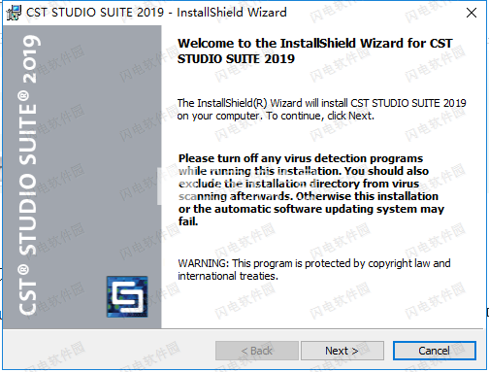Screen dimensions: 489x372
Task: Click the automatic software updating system line
Action: (x=311, y=209)
